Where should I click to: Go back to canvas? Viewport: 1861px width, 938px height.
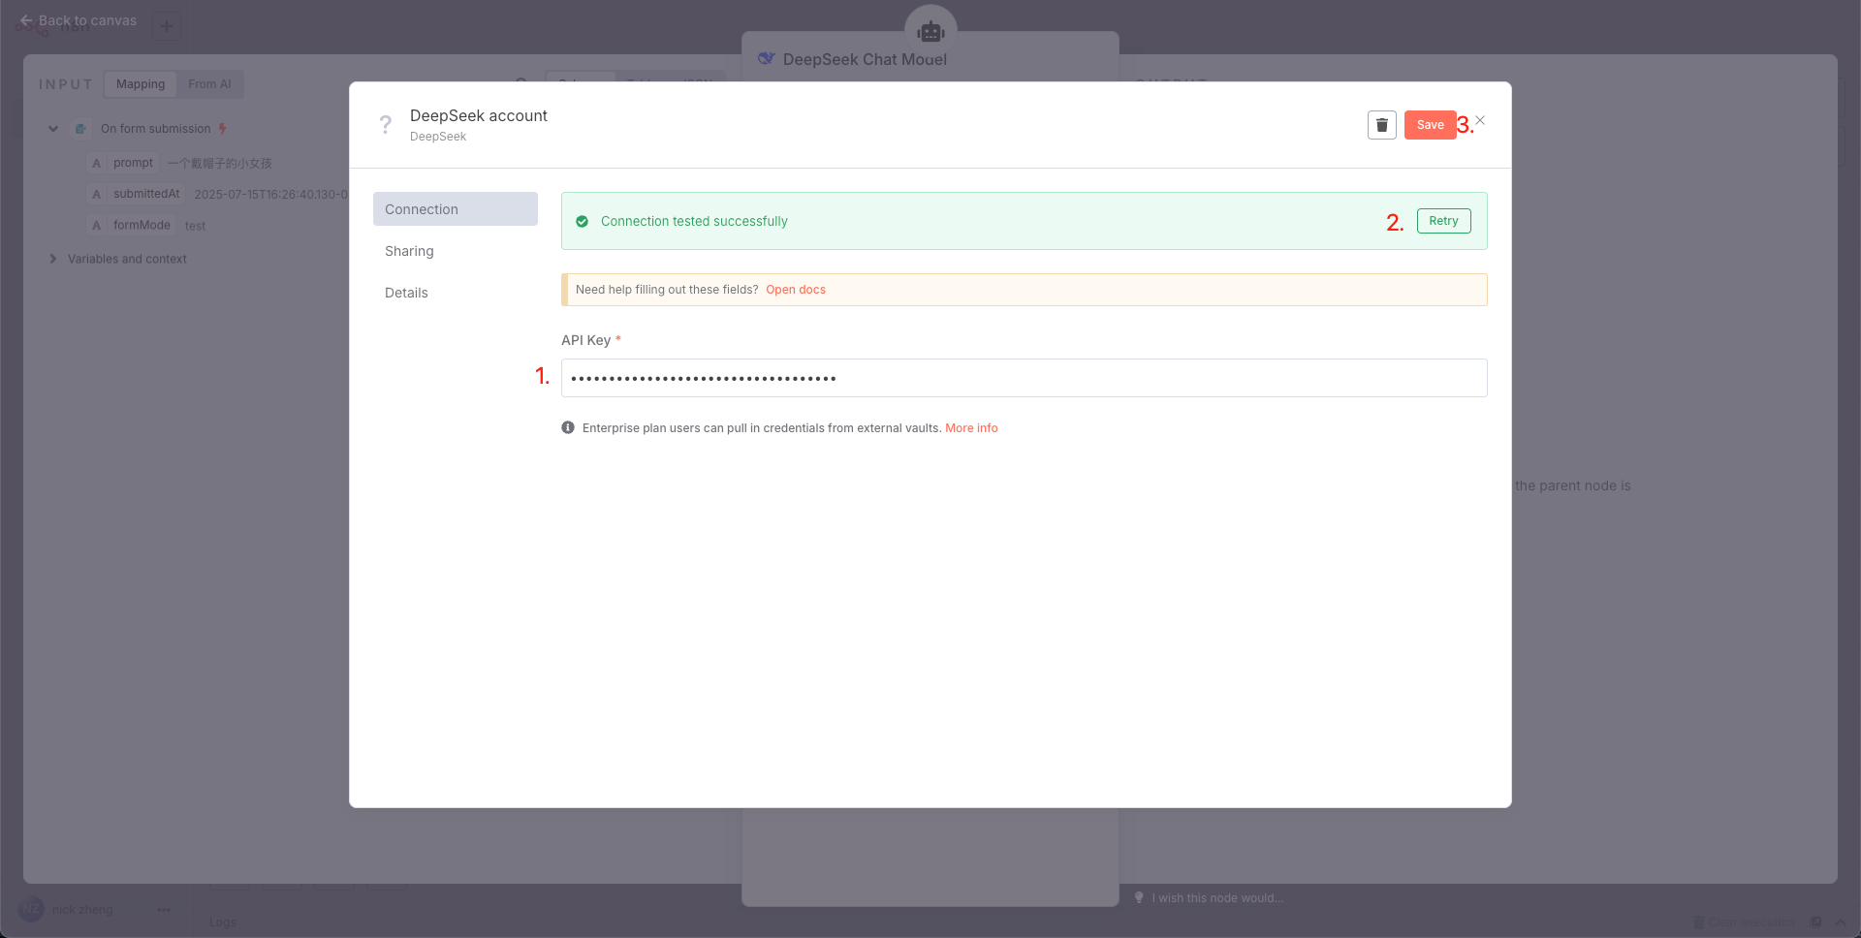pos(79,20)
